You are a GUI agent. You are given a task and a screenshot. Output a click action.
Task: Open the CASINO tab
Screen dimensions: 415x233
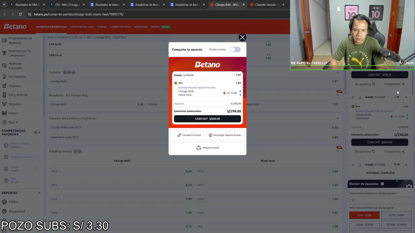coord(102,27)
